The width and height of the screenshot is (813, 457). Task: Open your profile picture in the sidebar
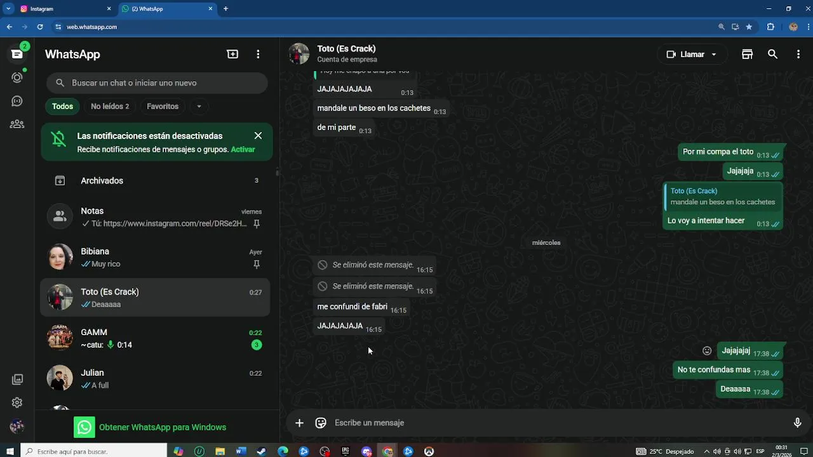tap(17, 426)
